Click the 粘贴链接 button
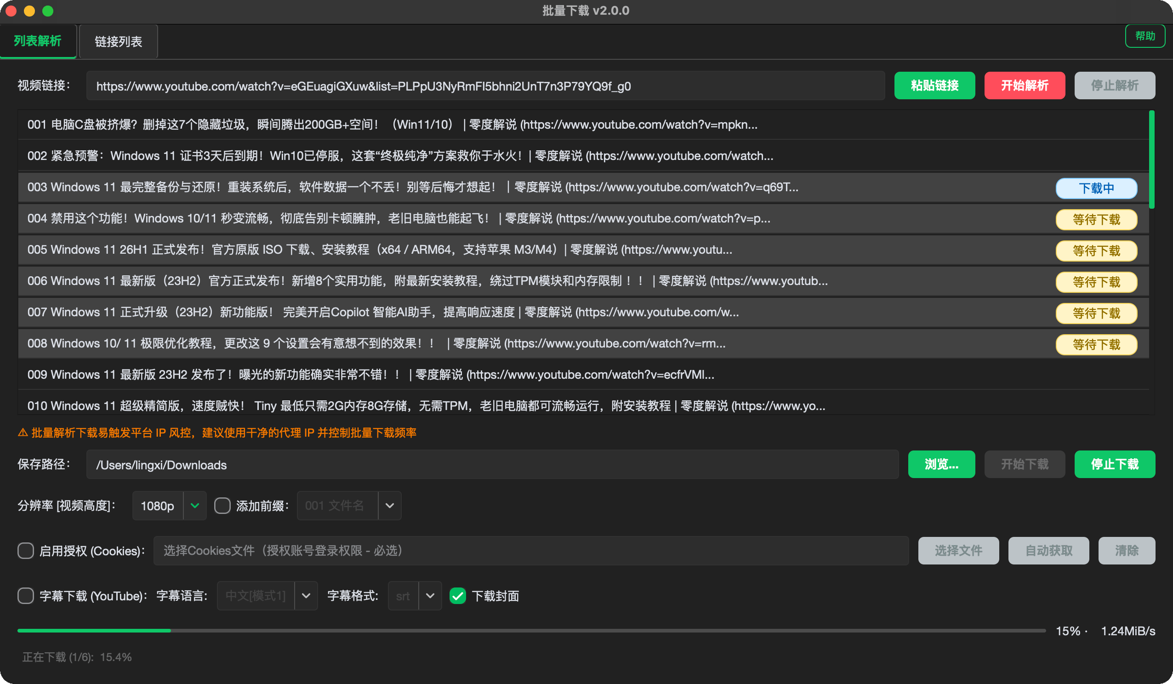The image size is (1173, 684). (x=934, y=85)
